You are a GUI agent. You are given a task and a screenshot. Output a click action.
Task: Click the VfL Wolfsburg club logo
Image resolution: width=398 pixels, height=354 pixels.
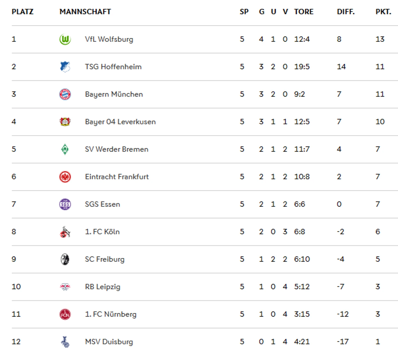click(x=65, y=40)
